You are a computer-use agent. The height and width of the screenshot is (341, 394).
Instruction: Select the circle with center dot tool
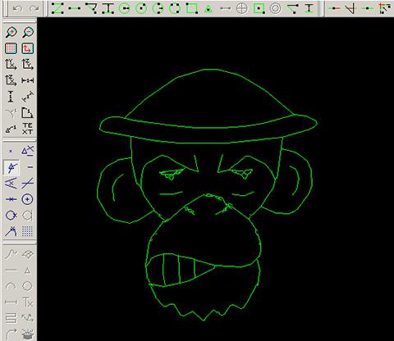tap(141, 8)
